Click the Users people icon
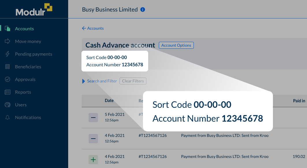 8,105
